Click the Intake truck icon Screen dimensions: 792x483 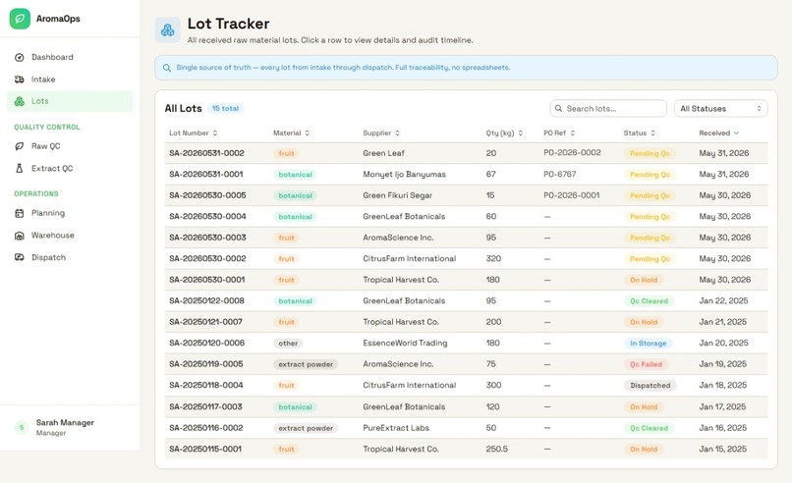[x=20, y=80]
